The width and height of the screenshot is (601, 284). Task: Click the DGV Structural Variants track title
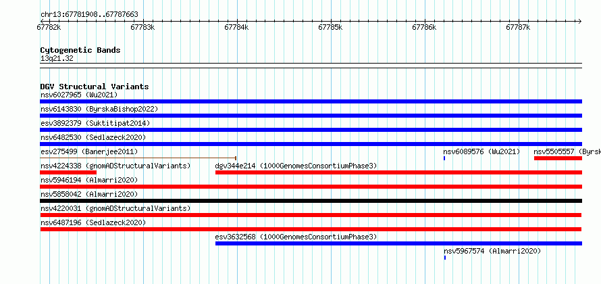95,87
